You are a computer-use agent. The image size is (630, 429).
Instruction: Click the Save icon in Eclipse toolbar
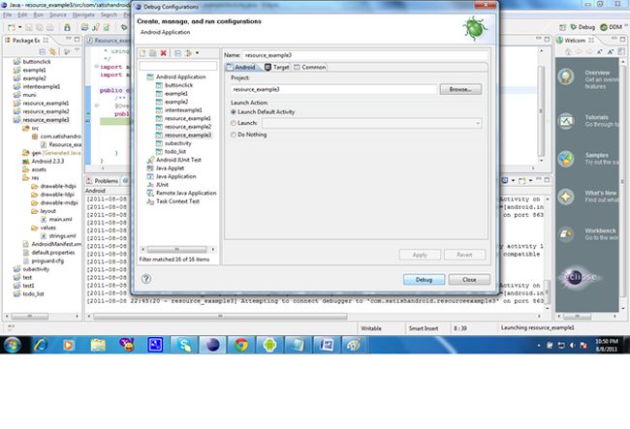click(x=29, y=27)
